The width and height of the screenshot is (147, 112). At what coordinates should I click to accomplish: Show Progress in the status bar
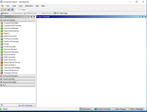click(x=119, y=109)
